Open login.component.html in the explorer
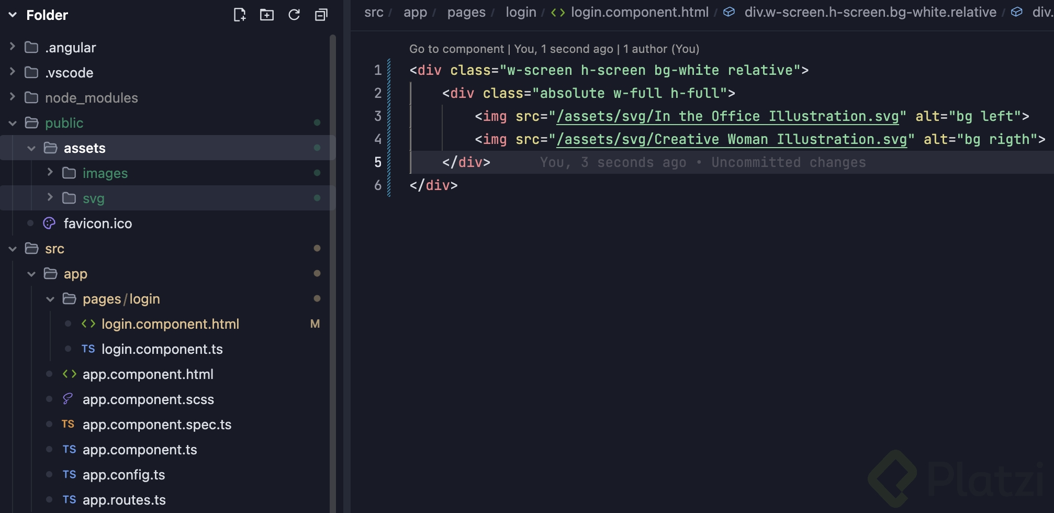Screen dimensions: 1054x513 coord(170,324)
